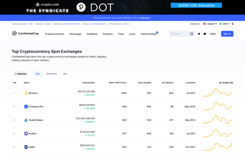Click the Cryptocurrencies count 7,630

[x=30, y=24]
